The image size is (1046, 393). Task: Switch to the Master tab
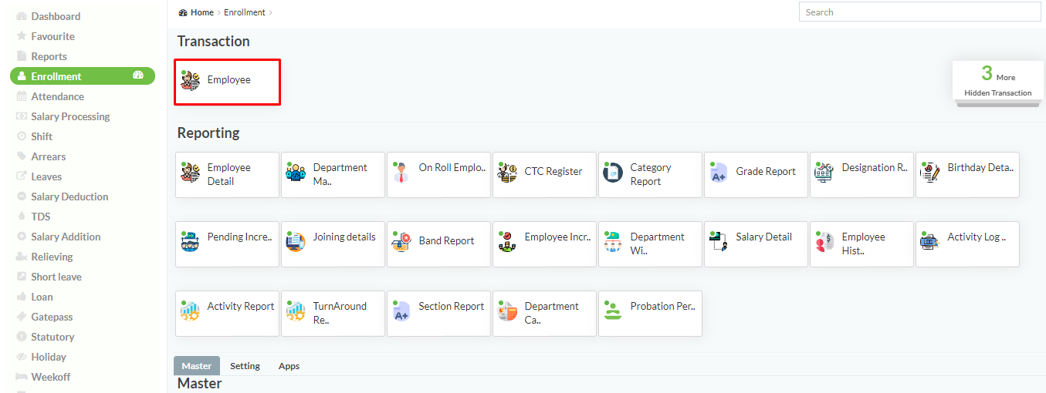pyautogui.click(x=197, y=366)
